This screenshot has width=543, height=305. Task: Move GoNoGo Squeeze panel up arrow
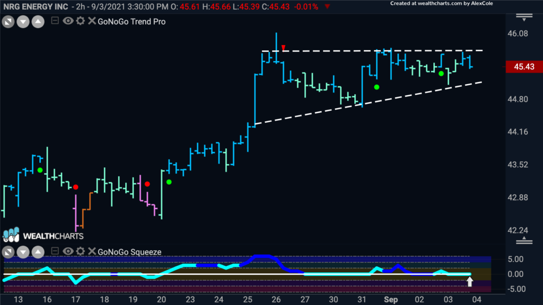[x=38, y=252]
